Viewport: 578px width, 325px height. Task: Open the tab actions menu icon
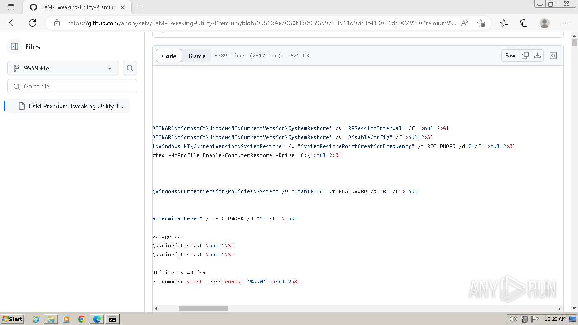pos(11,7)
